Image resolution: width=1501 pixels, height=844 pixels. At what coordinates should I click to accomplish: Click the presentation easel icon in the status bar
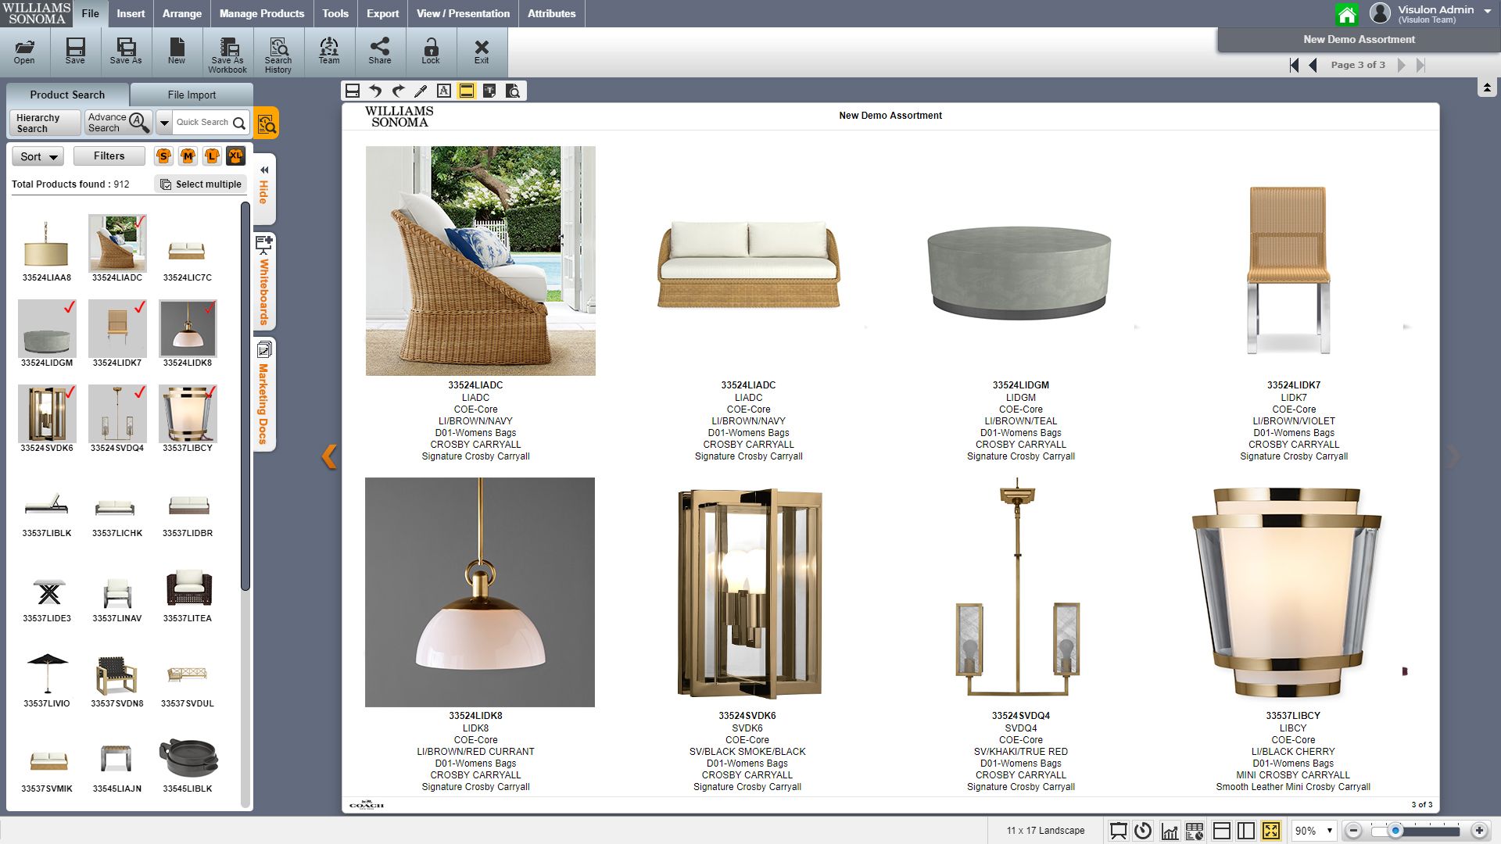click(x=1119, y=831)
